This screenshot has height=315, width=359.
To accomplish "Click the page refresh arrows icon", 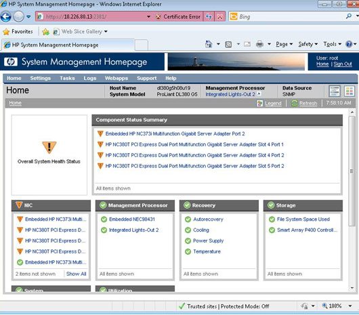I will tap(209, 17).
